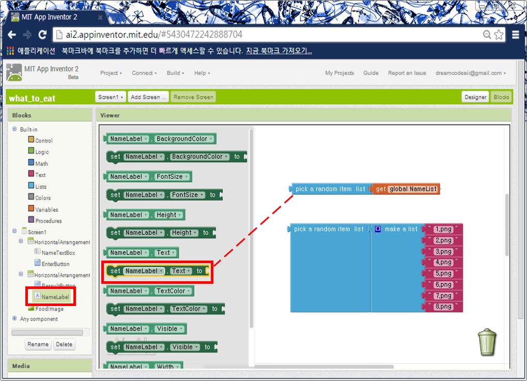527x381 pixels.
Task: Click the Delete button
Action: click(64, 344)
